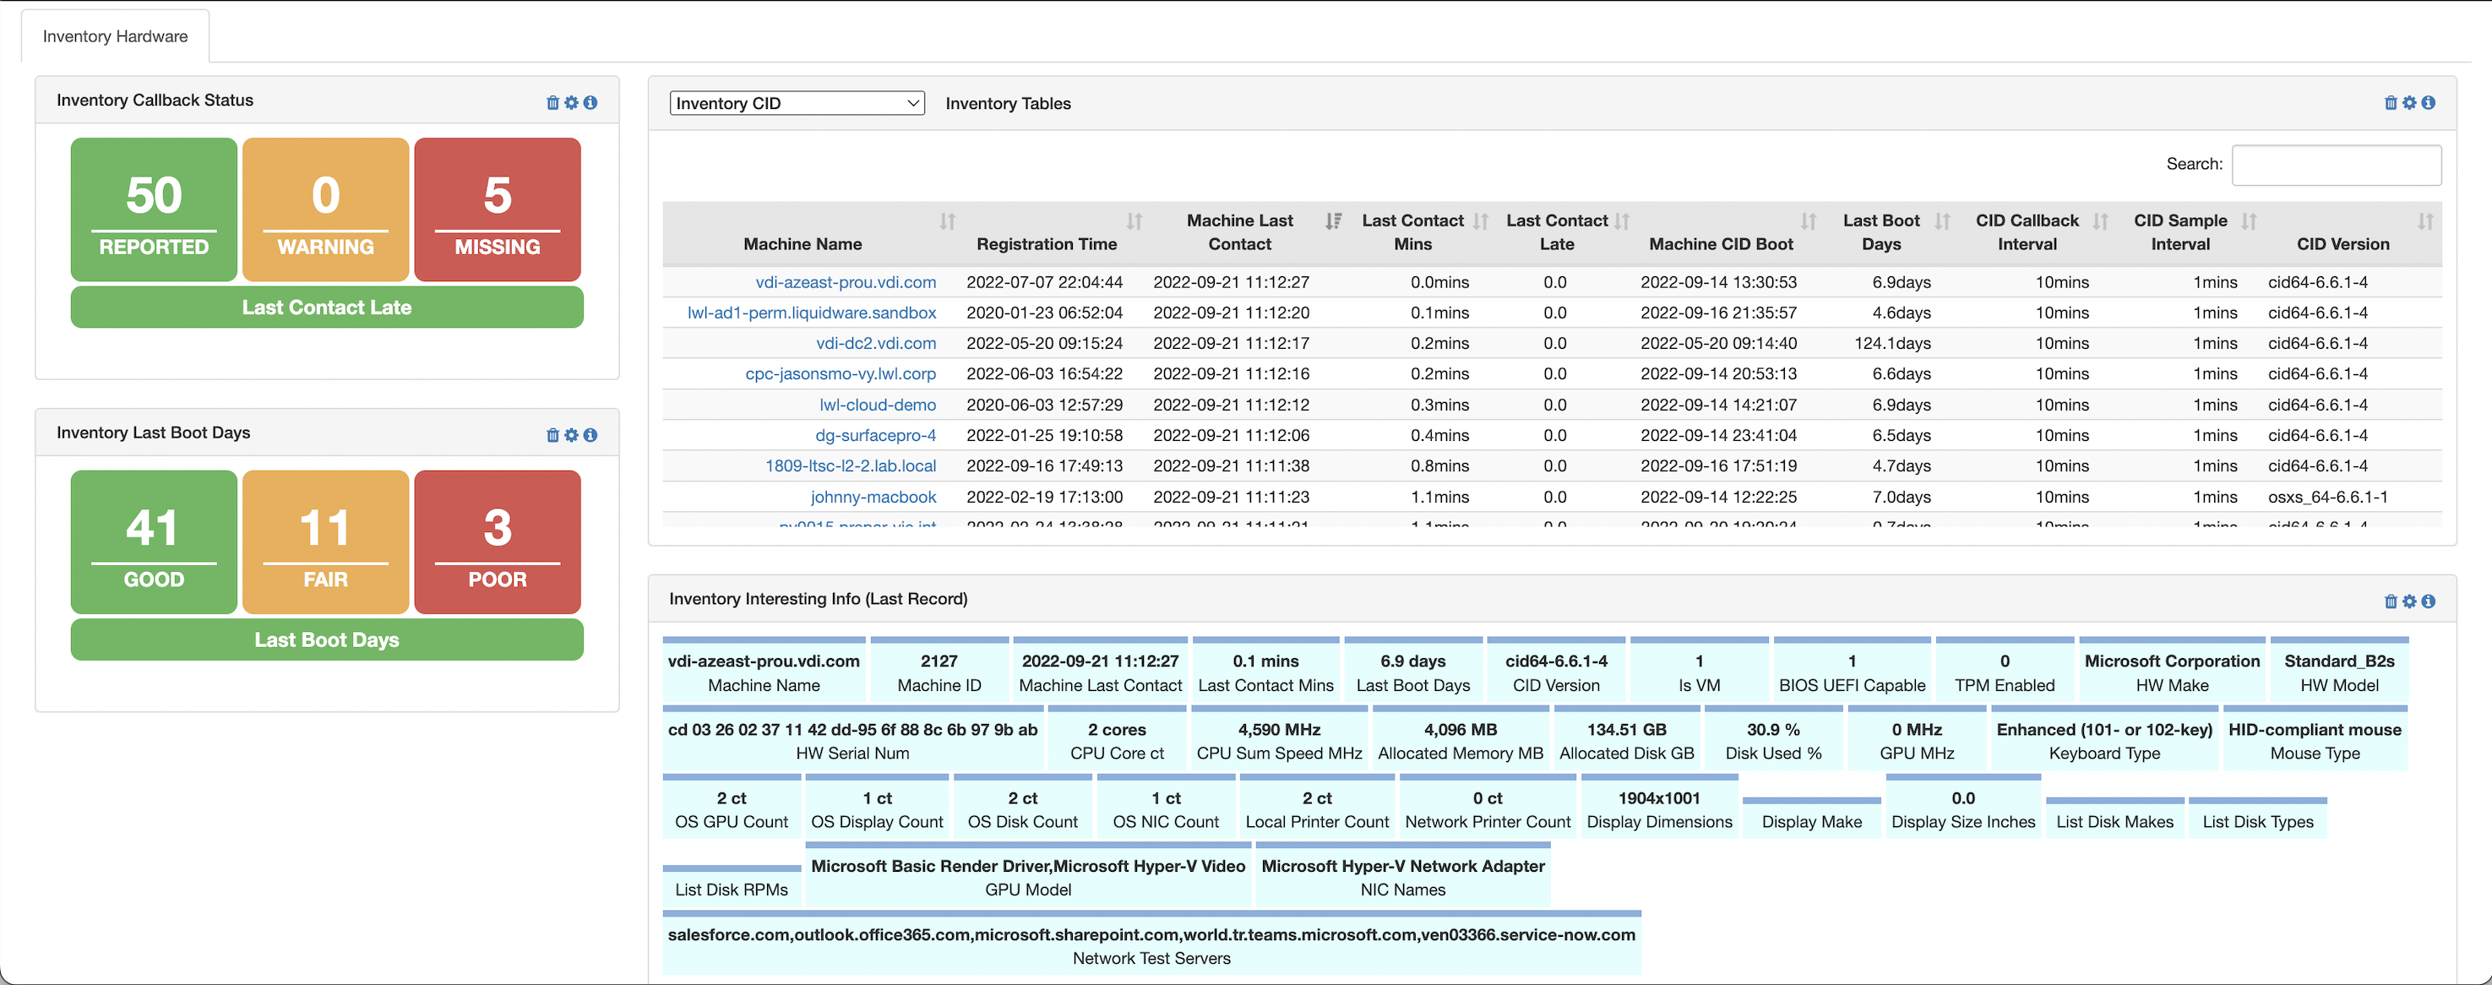Click the TPM Enabled 0 info tile
The width and height of the screenshot is (2492, 985).
click(x=2005, y=670)
